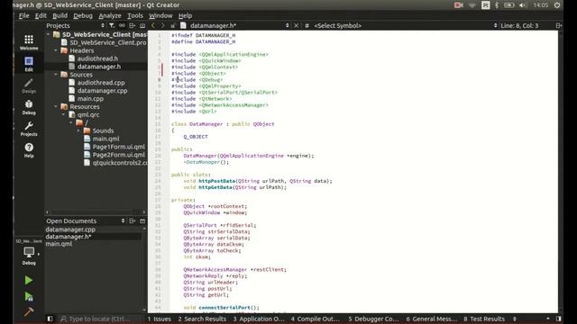Show the Test Results pane
577x324 pixels.
pos(484,319)
